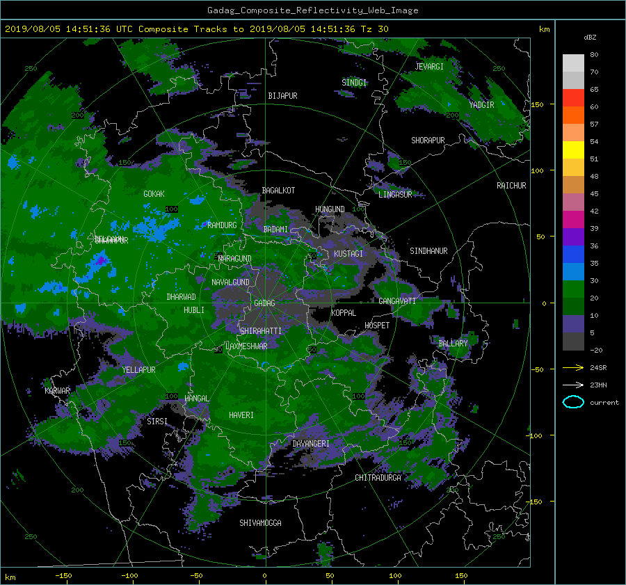This screenshot has height=585, width=626.
Task: Click the SINDHANUR city label
Action: (428, 251)
